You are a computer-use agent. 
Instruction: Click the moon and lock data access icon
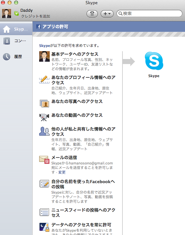click(44, 227)
